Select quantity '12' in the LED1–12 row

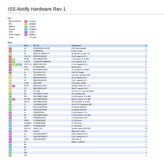pyautogui.click(x=146, y=129)
